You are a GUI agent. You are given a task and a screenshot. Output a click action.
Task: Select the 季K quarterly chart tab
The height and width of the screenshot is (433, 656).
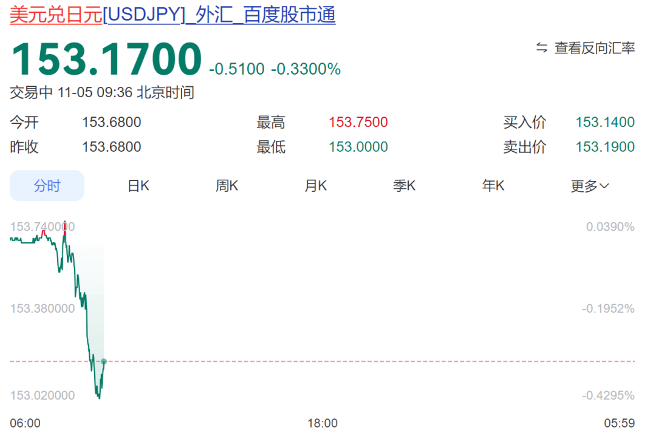pyautogui.click(x=404, y=186)
